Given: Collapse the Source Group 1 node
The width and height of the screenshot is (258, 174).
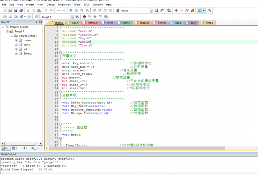Looking at the screenshot, I should click(x=12, y=36).
